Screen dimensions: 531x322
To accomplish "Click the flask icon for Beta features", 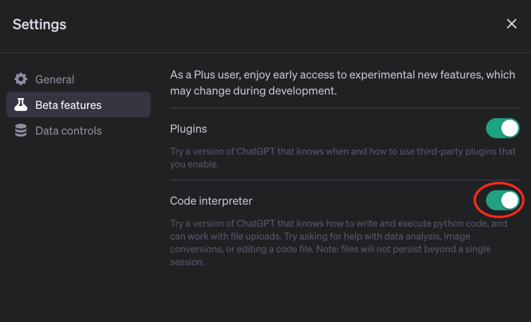I will tap(21, 105).
